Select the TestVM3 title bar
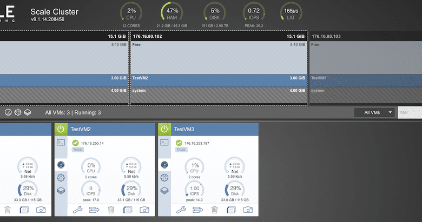Viewport: 422px width, 222px height. [x=214, y=129]
